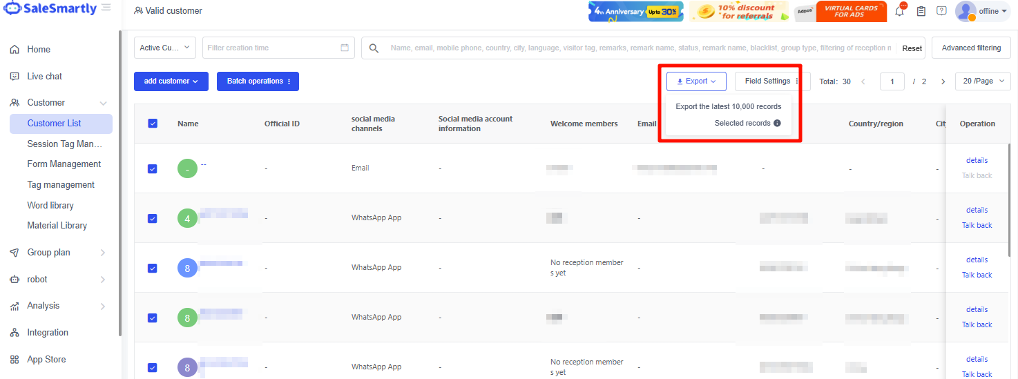Click the Advanced filtering button
Viewport: 1018px width, 379px height.
(x=971, y=48)
